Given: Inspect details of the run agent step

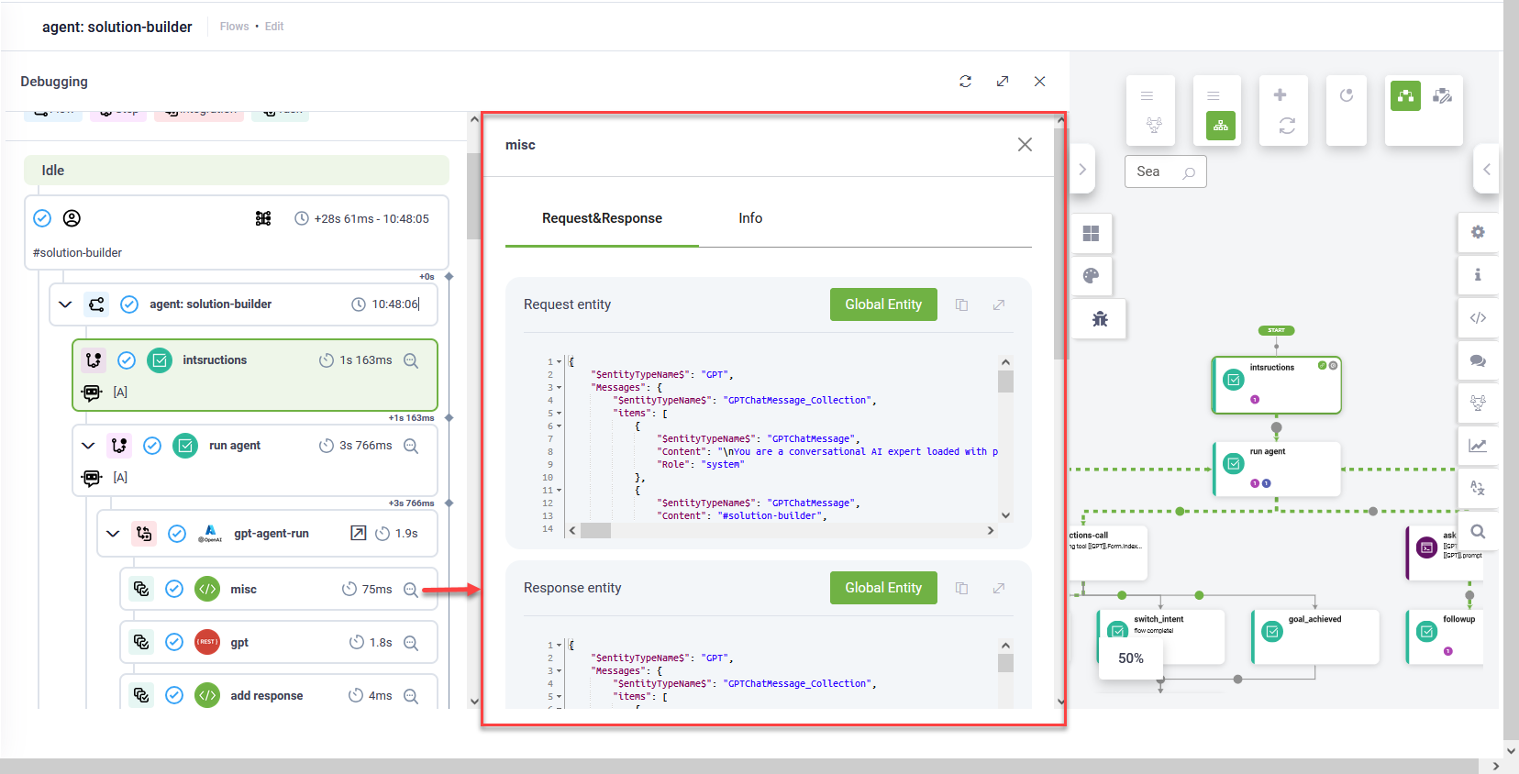Looking at the screenshot, I should tap(411, 446).
